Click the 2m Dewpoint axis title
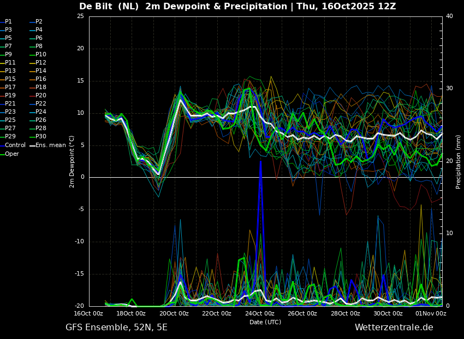 (x=72, y=162)
